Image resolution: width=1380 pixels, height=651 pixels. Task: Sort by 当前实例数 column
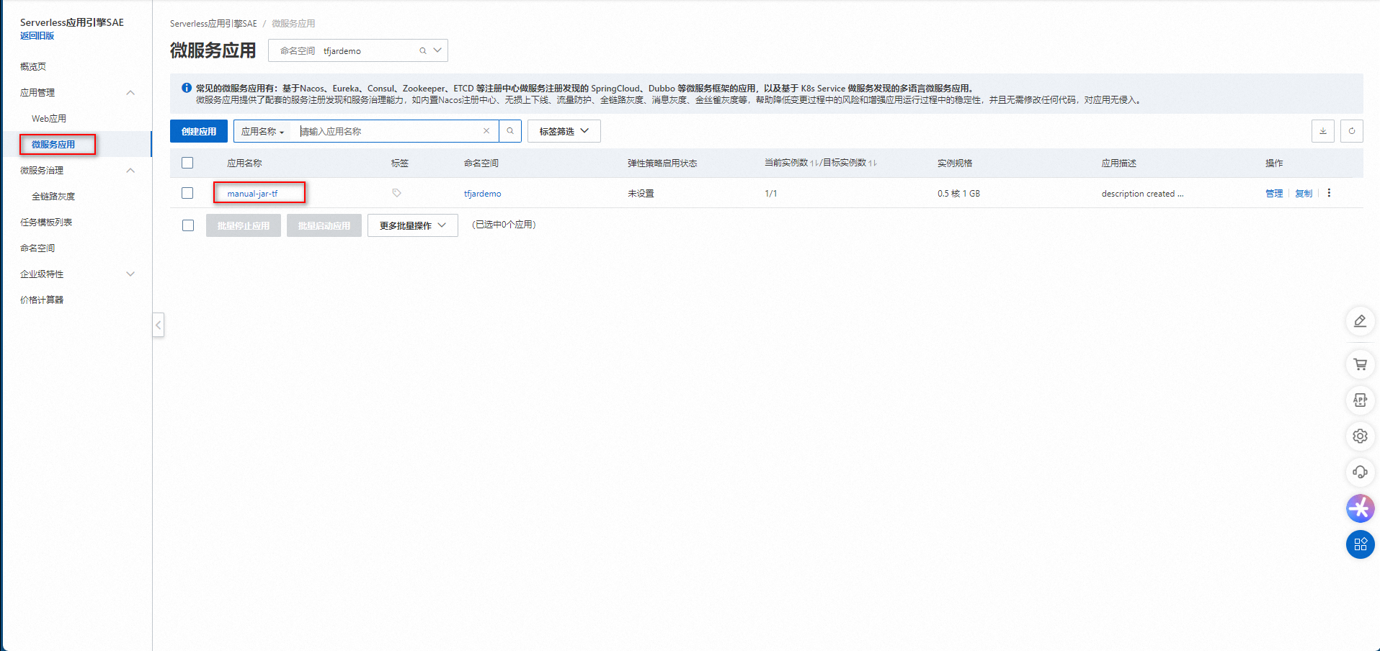814,163
